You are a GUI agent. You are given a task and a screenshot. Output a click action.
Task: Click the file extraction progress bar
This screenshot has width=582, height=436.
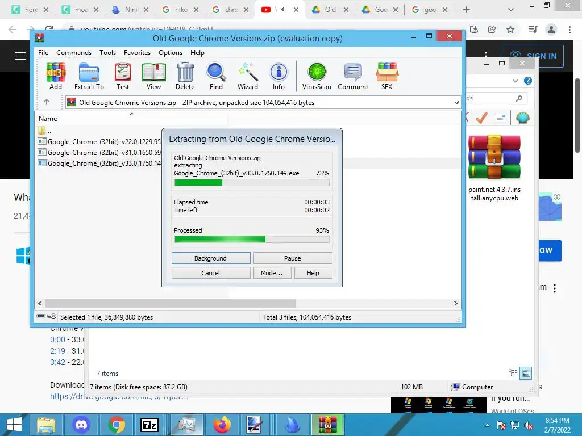252,182
